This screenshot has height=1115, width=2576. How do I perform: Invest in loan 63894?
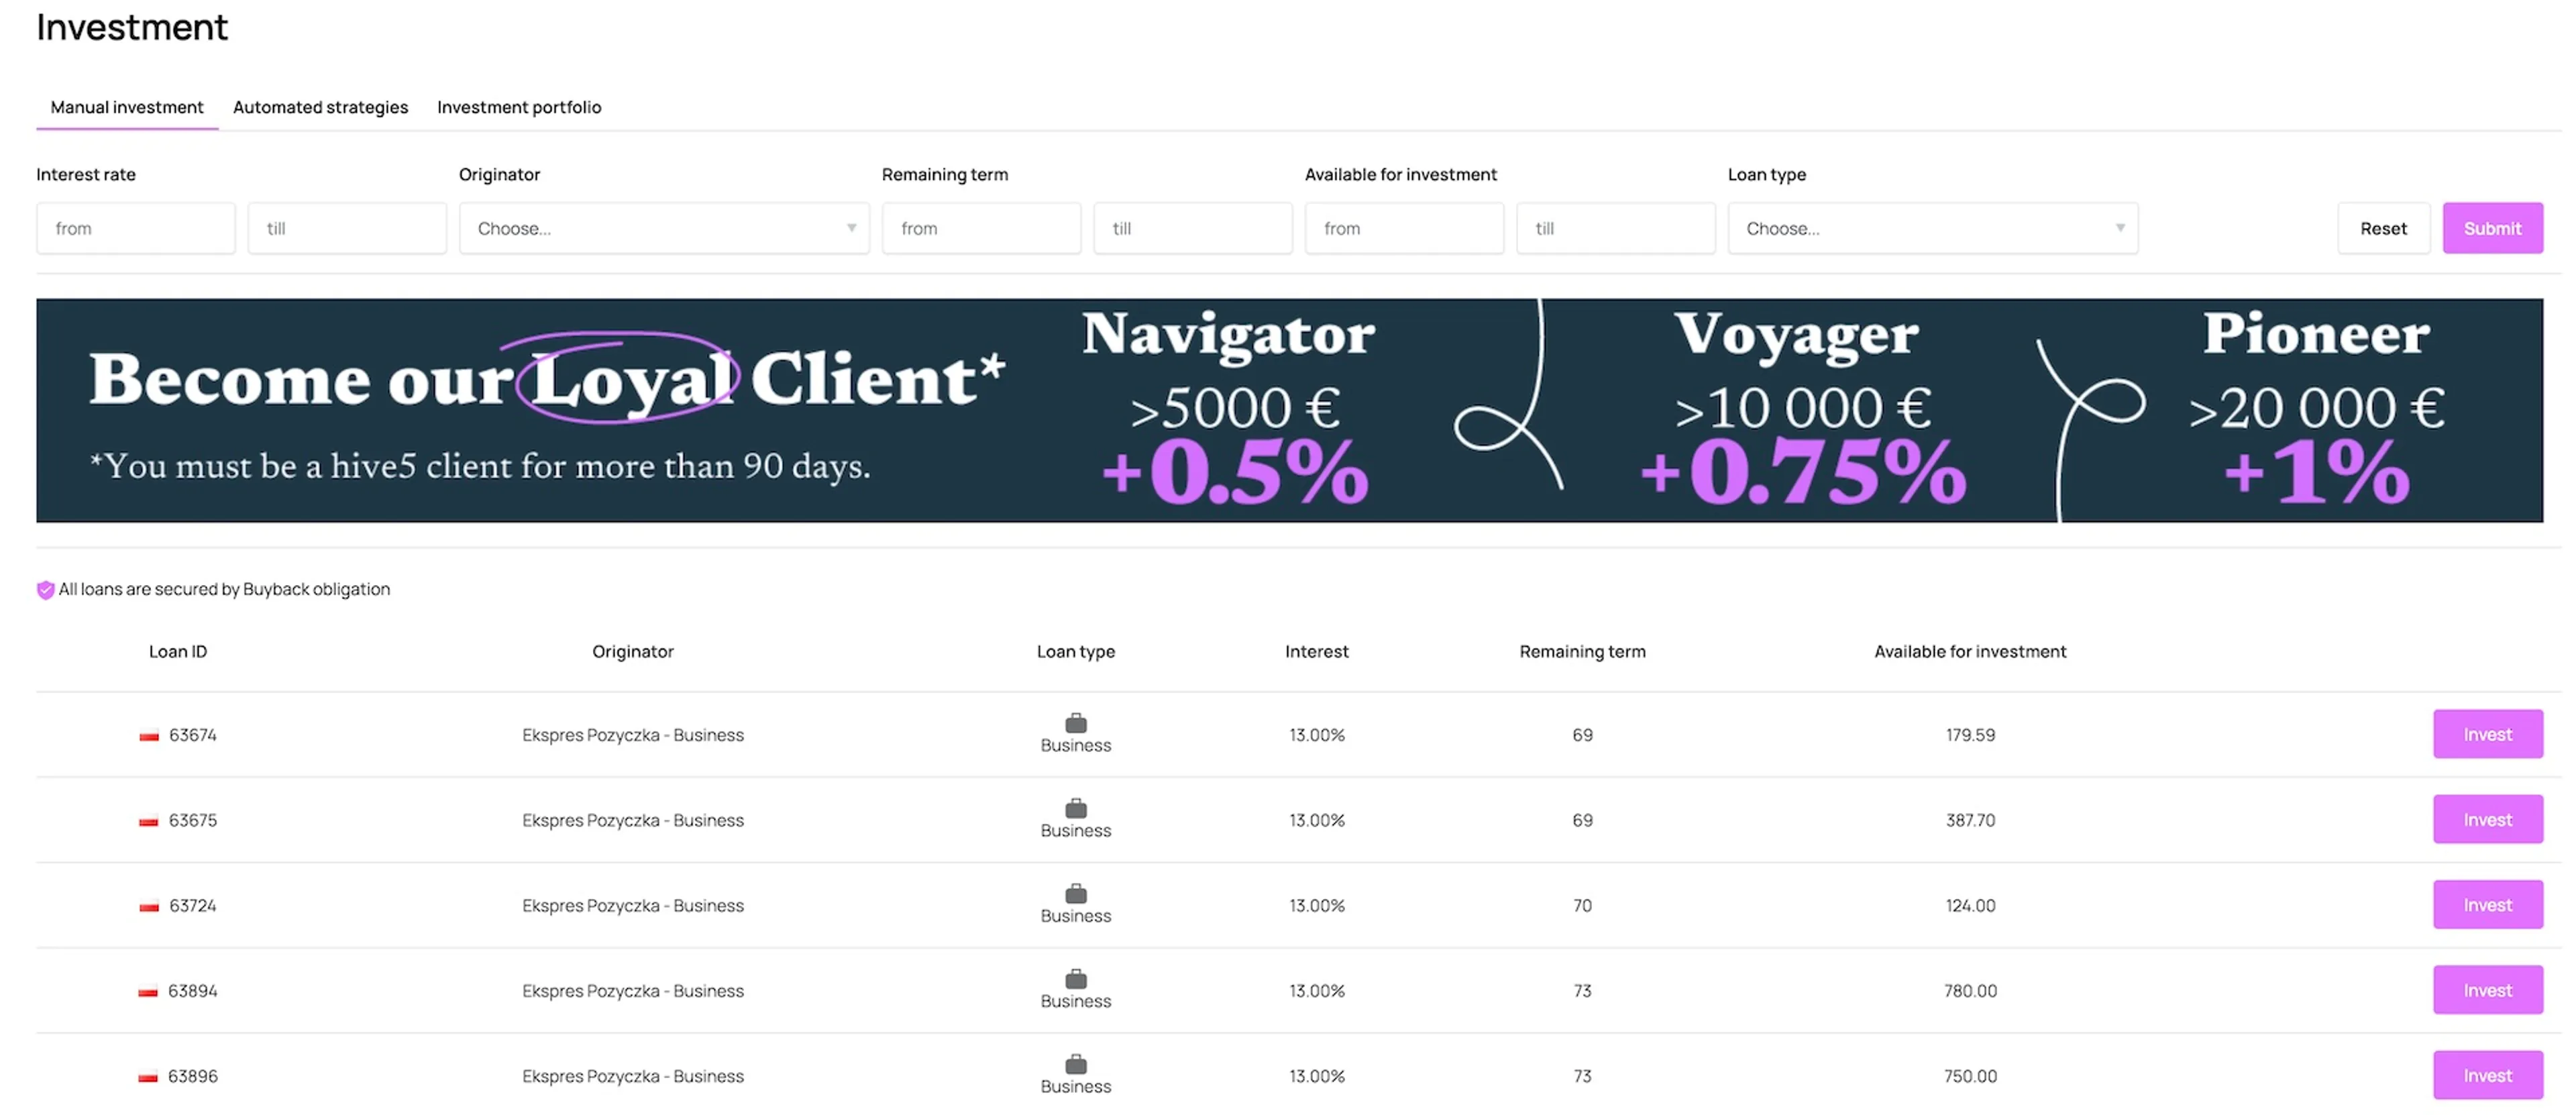2487,990
